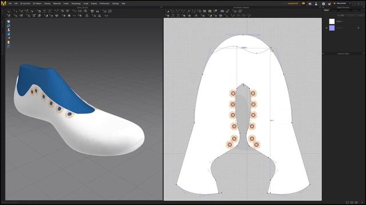Viewport: 366px width, 205px height.
Task: Toggle garment display icon in 3D vertical toolbar
Action: [x=9, y=22]
